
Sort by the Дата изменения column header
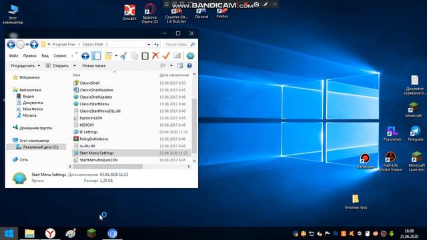(174, 75)
